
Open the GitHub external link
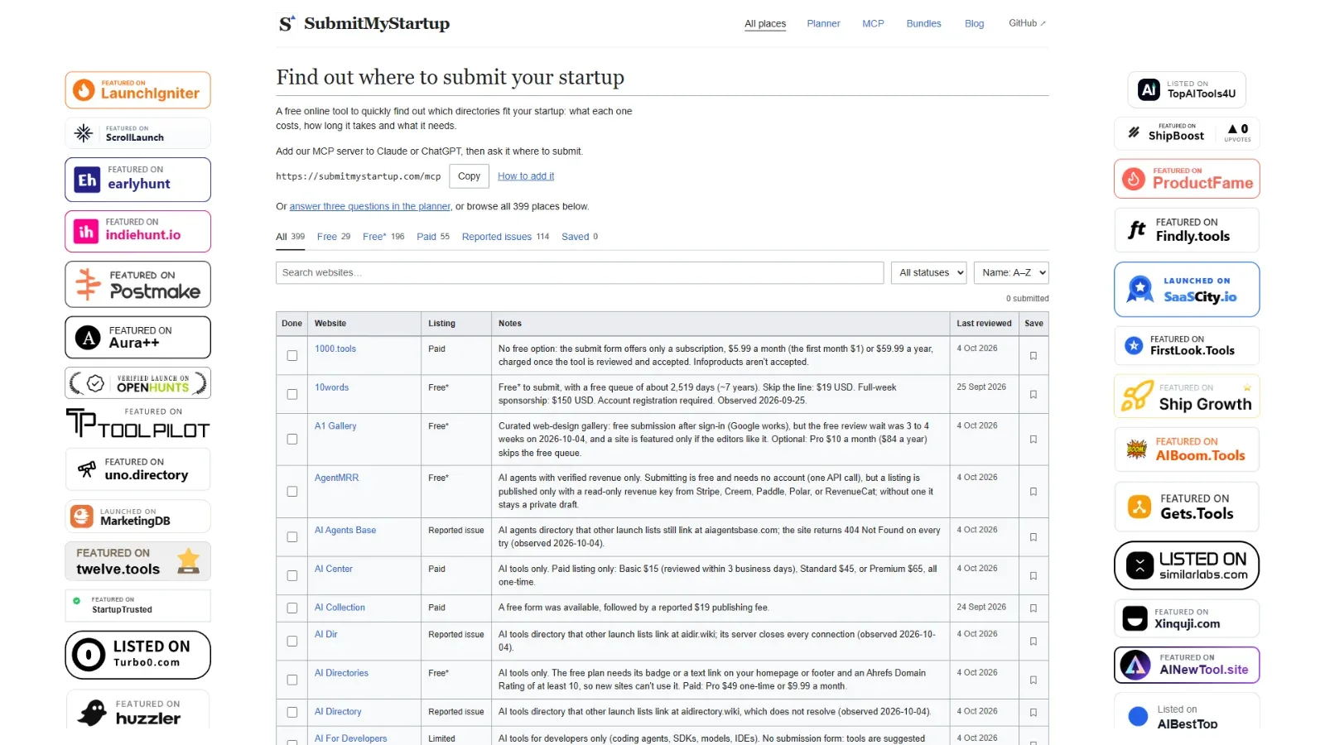1027,23
